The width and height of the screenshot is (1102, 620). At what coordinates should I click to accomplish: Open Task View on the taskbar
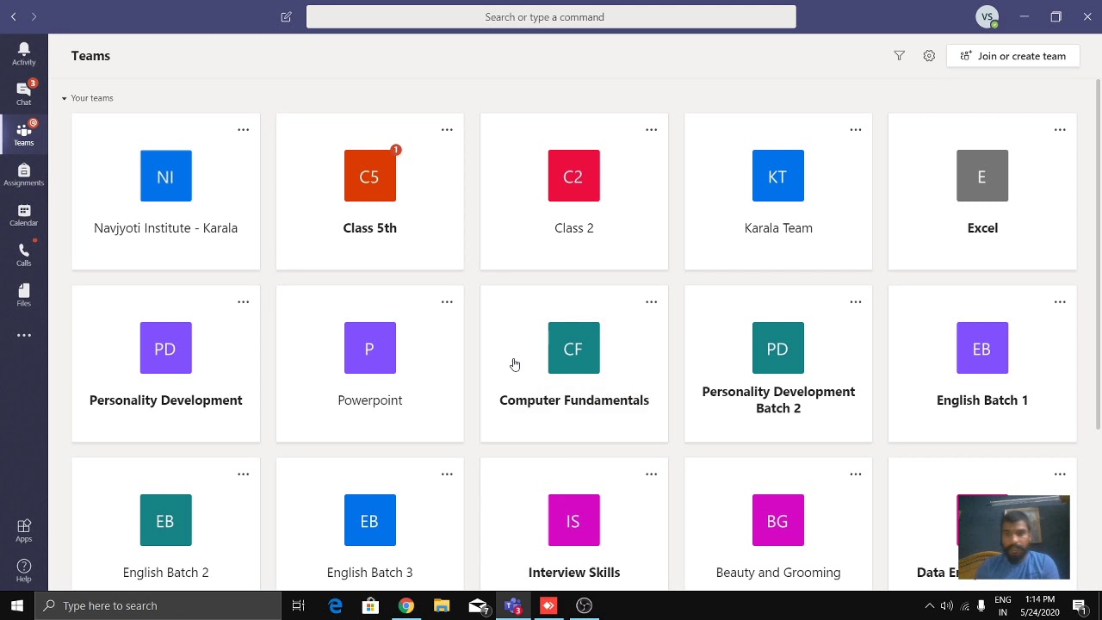tap(298, 605)
